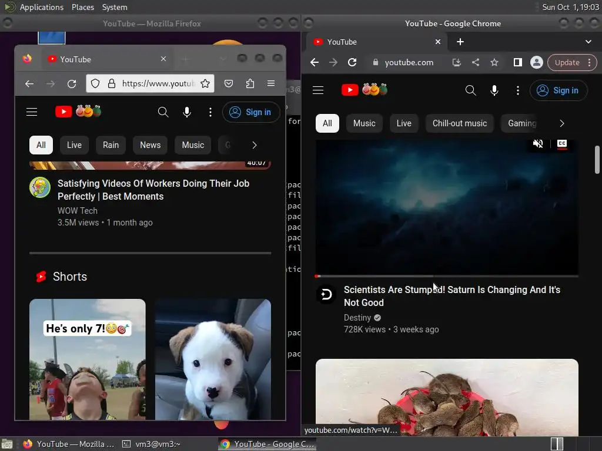Unmute the Saturn video preview
This screenshot has width=602, height=451.
(538, 144)
